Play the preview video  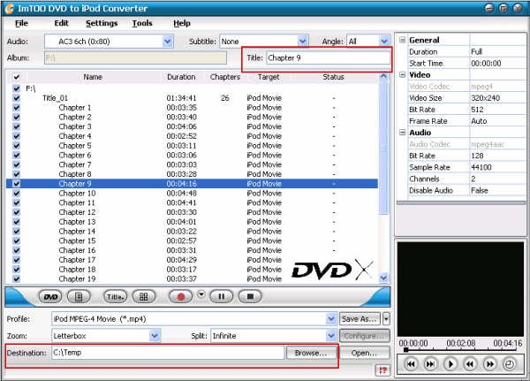click(450, 364)
